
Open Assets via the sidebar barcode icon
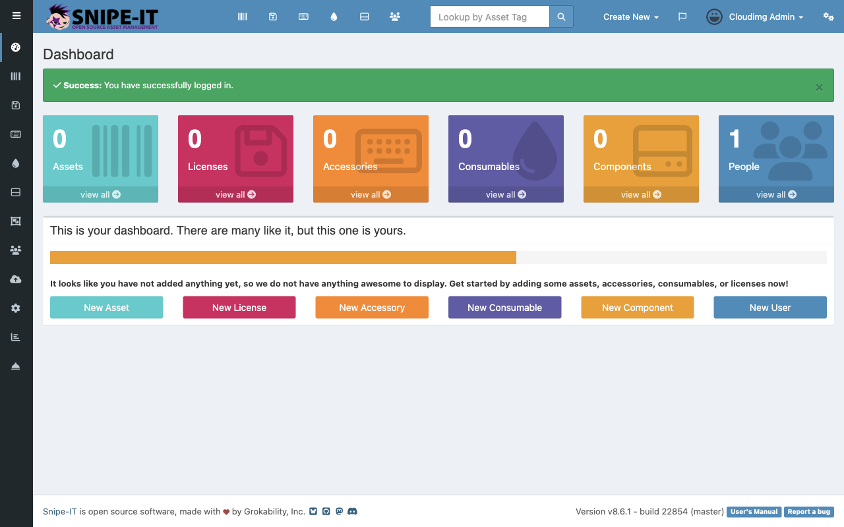(x=16, y=76)
